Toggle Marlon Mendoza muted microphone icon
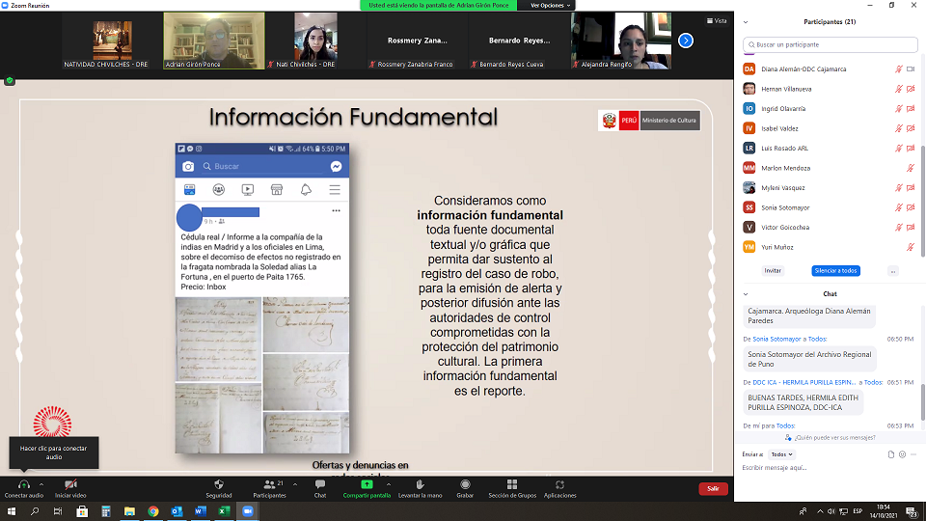Screen dimensions: 926x521 tap(911, 168)
